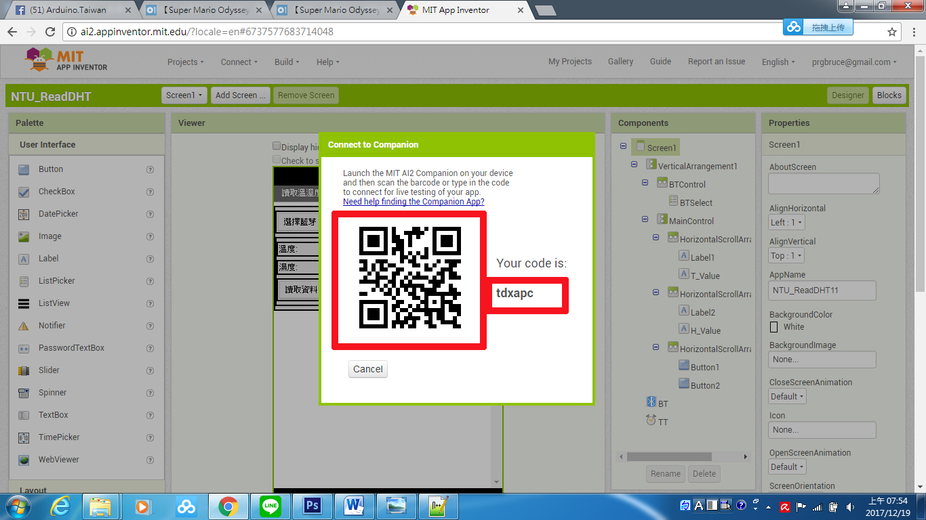Open help for WebViewer component
Screen dimensions: 926x520
tap(150, 460)
